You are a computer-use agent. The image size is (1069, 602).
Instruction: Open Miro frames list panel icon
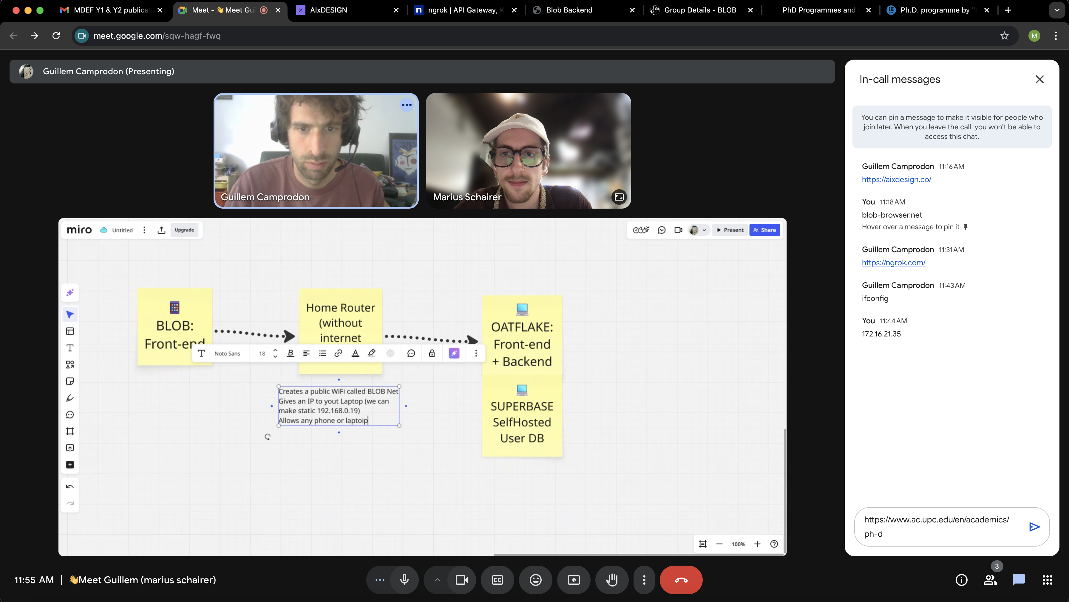coord(702,544)
